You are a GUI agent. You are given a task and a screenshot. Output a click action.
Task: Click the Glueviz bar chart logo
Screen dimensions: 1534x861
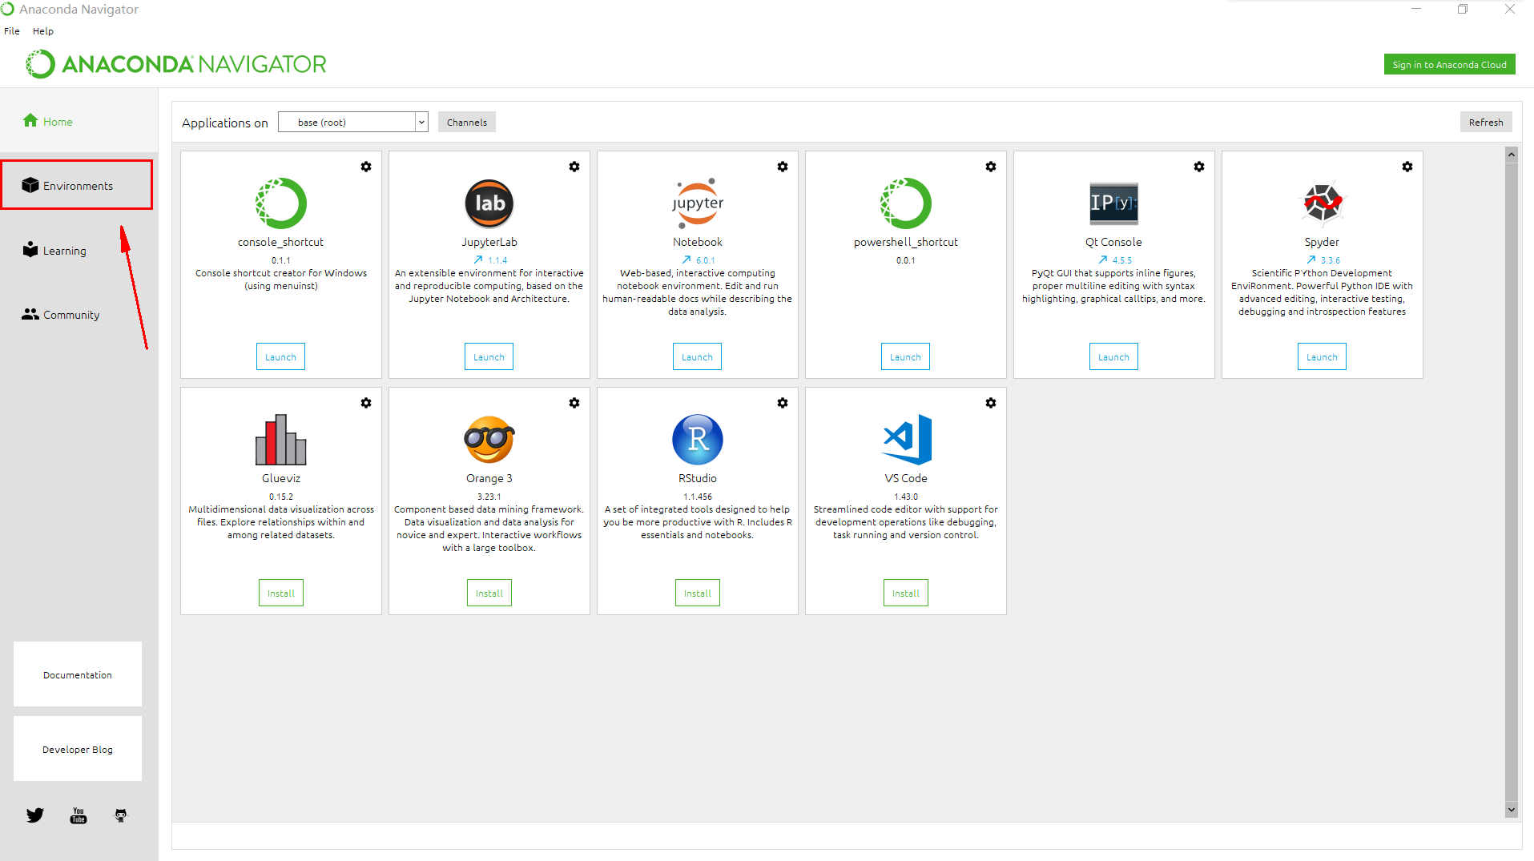pos(281,440)
